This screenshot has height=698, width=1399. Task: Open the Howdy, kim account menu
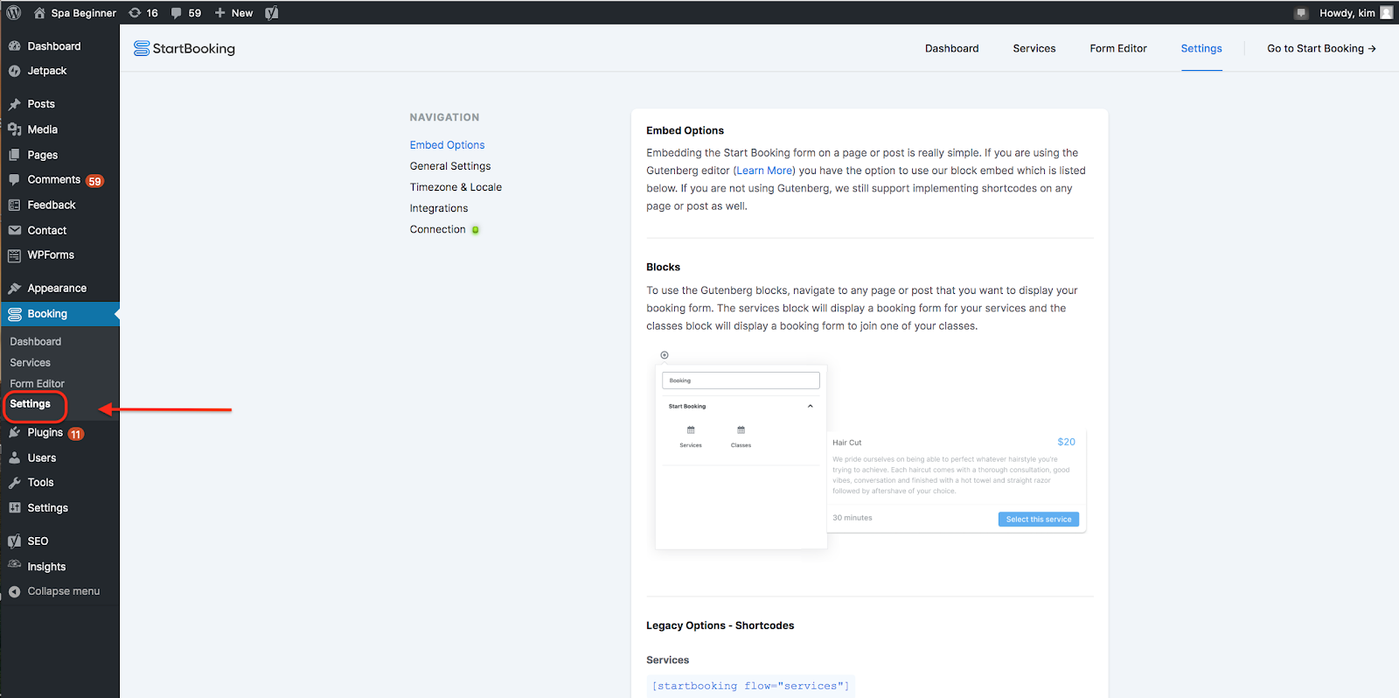1356,13
